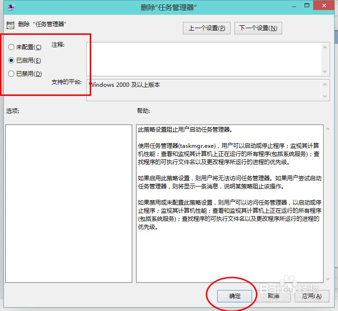
Task: Confirm with the 确定 button
Action: click(234, 296)
